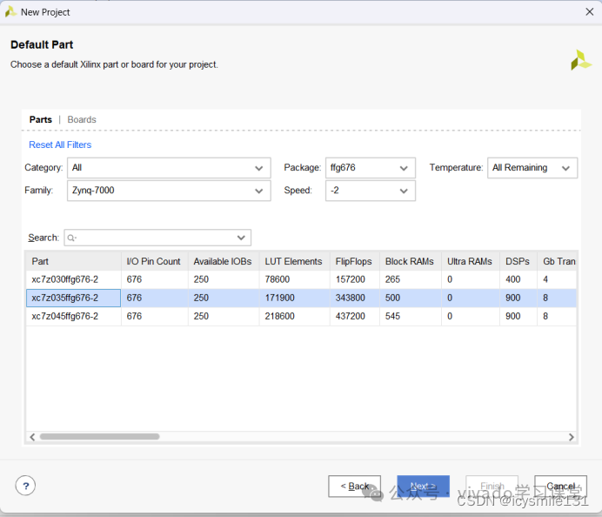This screenshot has height=517, width=602.
Task: Open the Family dropdown showing Zynq-7000
Action: (x=169, y=191)
